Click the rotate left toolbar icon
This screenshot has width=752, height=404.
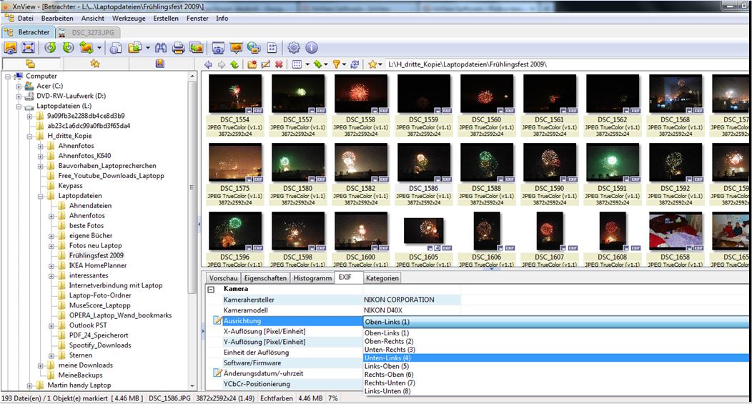[50, 48]
